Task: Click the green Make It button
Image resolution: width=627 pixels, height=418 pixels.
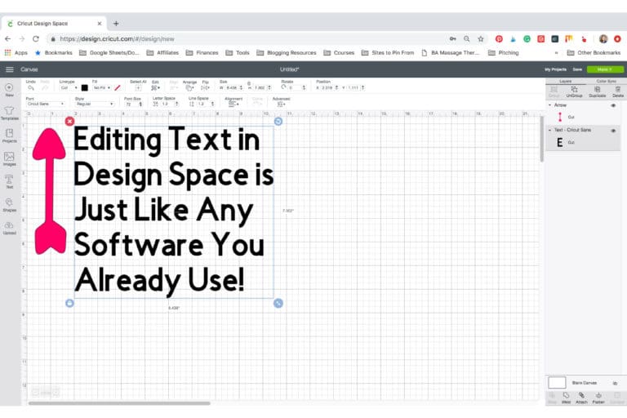Action: click(x=605, y=69)
